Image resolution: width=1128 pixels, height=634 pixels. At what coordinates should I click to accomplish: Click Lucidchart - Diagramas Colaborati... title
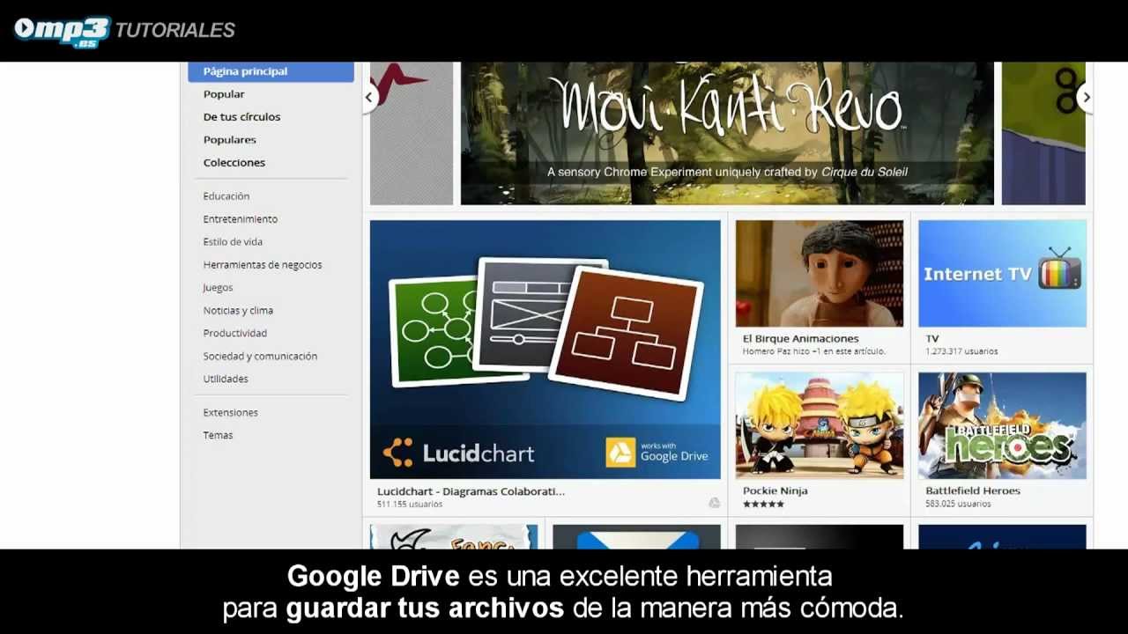tap(471, 491)
